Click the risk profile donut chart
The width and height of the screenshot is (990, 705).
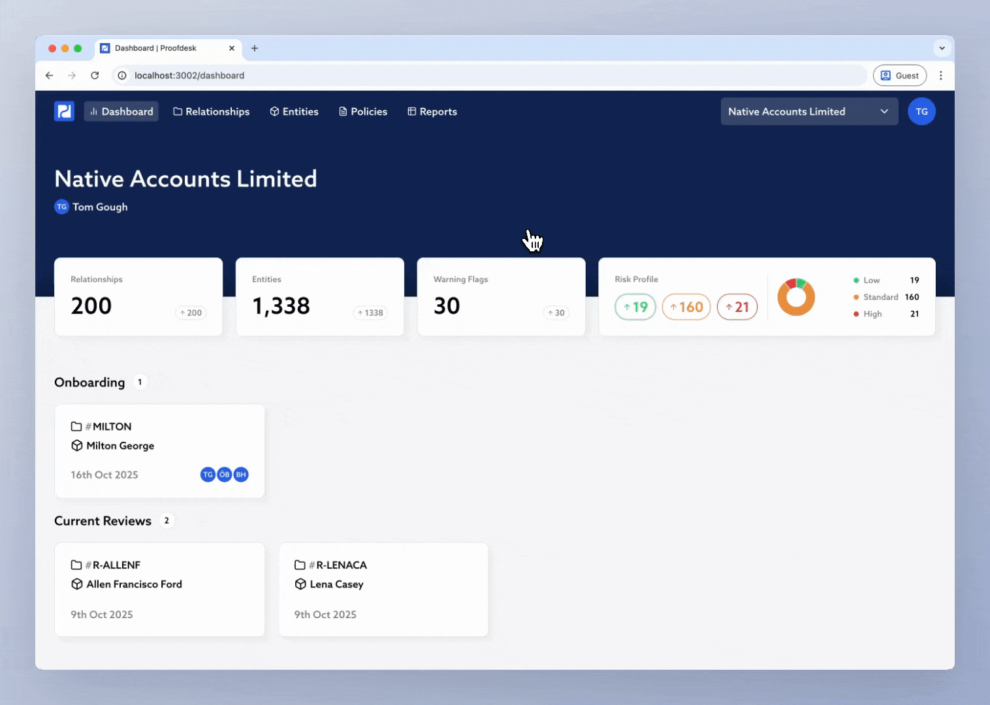pos(795,297)
